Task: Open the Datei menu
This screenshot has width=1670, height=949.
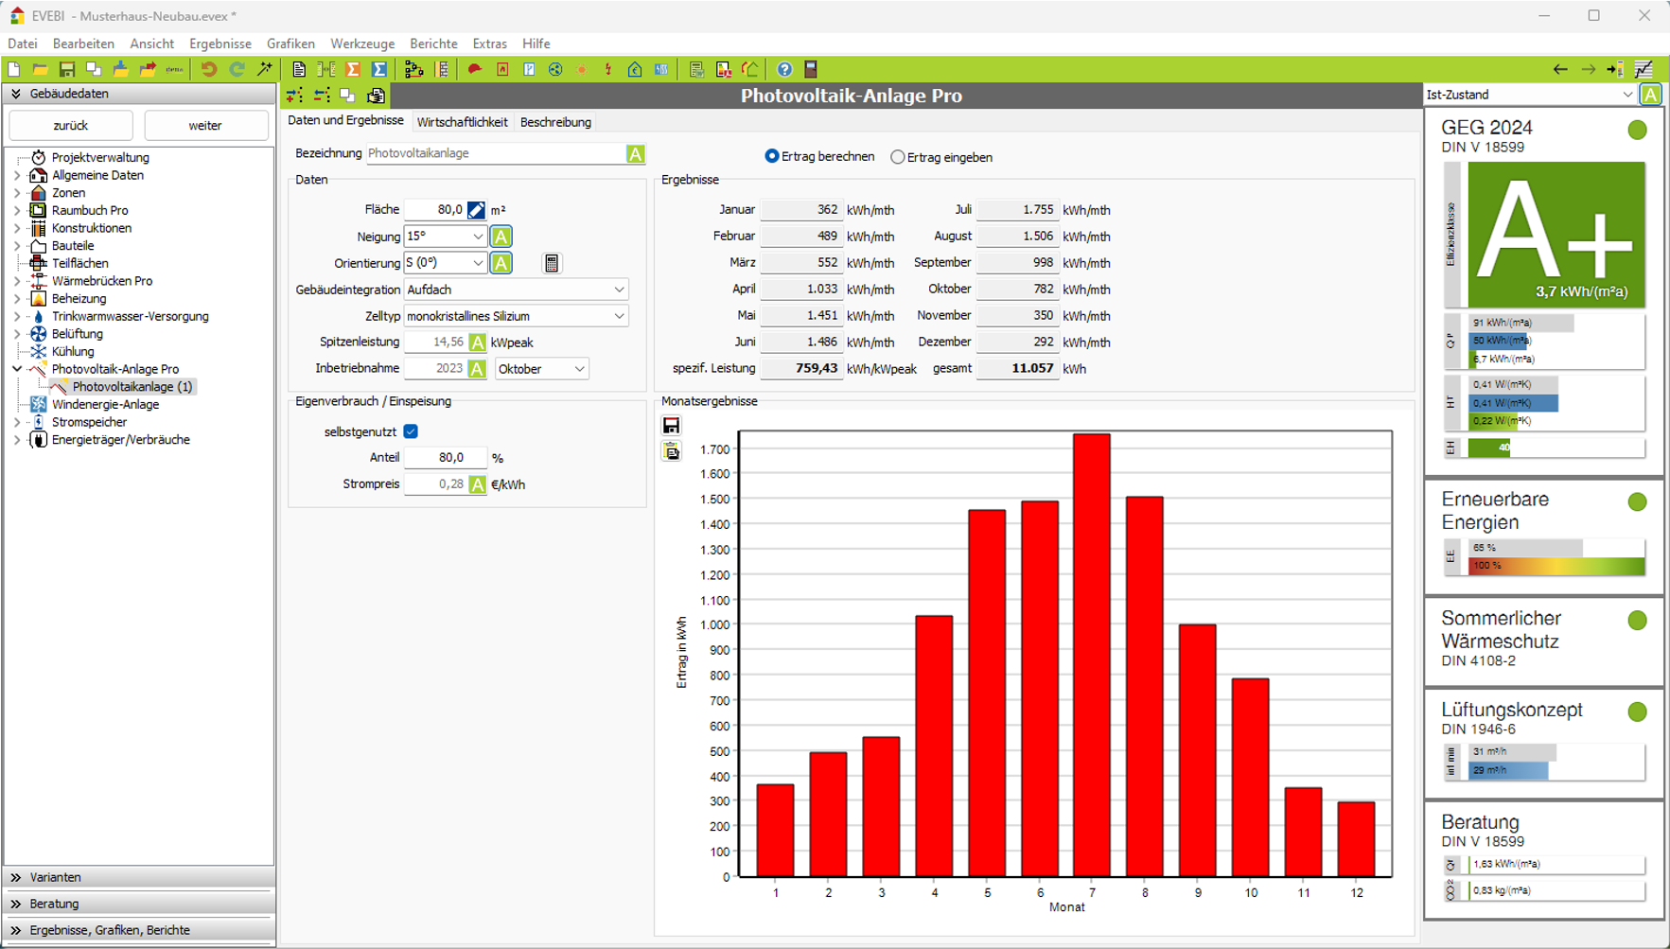Action: tap(23, 44)
